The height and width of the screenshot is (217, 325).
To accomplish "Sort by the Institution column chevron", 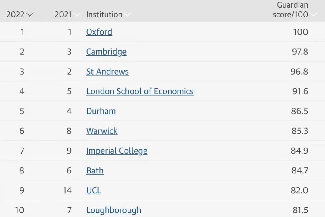I will pos(127,15).
